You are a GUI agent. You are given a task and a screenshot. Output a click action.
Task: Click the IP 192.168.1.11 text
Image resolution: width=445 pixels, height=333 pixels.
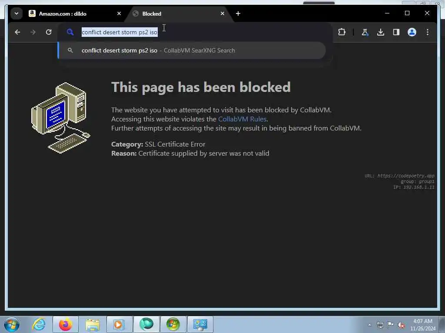tap(414, 187)
